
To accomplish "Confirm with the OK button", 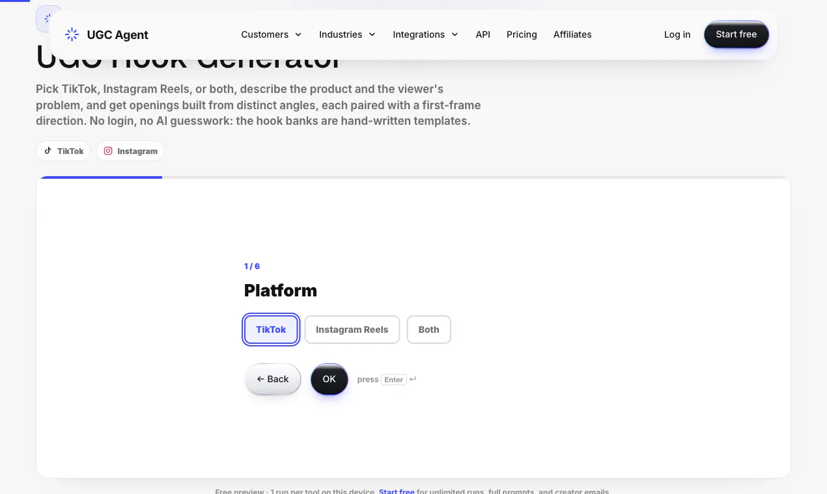I will pos(329,379).
